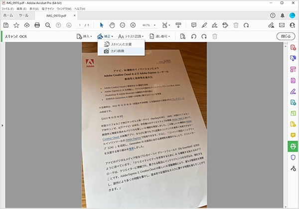Open page crop icon in OCR toolbar

coord(183,36)
